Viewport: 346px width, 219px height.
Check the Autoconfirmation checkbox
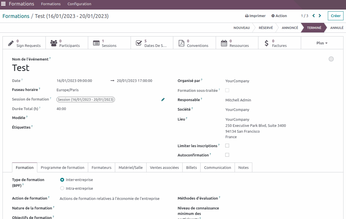(x=227, y=155)
